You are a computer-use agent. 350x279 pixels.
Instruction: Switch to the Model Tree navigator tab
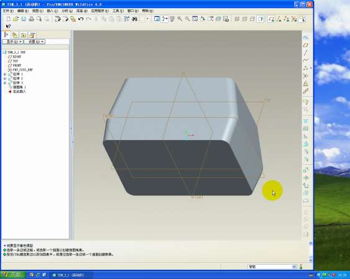pos(7,35)
